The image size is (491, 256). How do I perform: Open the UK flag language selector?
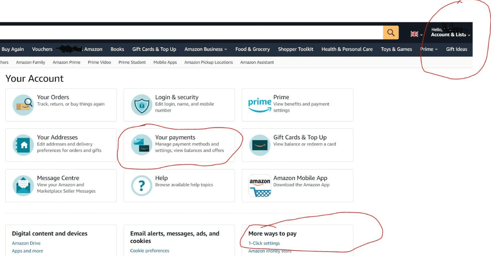(417, 35)
